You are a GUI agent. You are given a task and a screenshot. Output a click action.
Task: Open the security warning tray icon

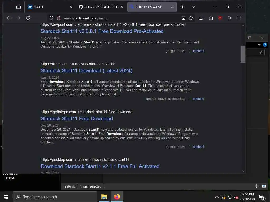click(223, 197)
